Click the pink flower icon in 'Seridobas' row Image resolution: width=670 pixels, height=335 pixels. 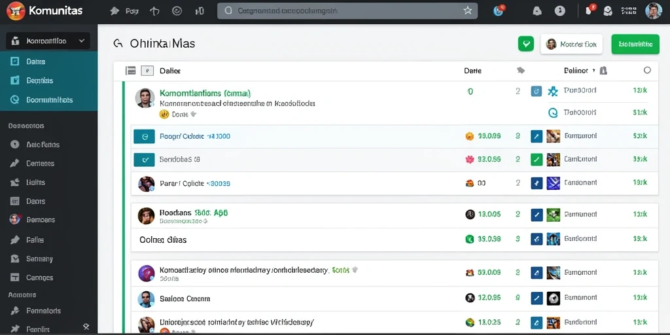click(x=470, y=160)
